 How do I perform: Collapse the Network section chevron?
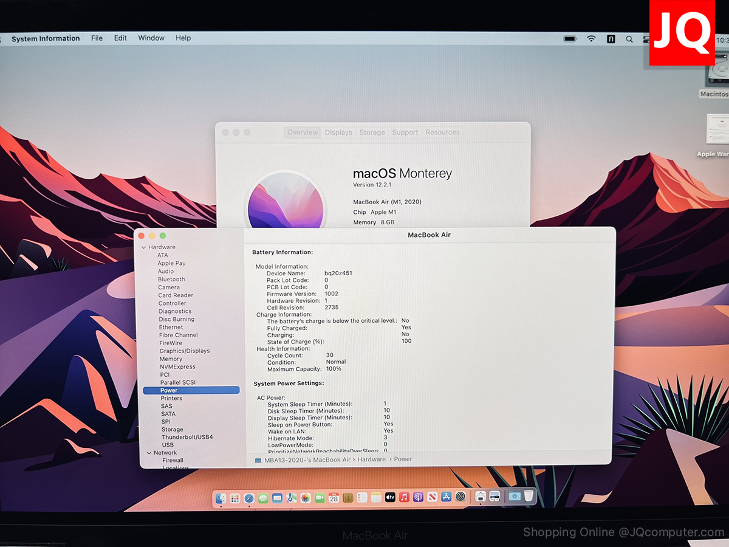click(148, 453)
